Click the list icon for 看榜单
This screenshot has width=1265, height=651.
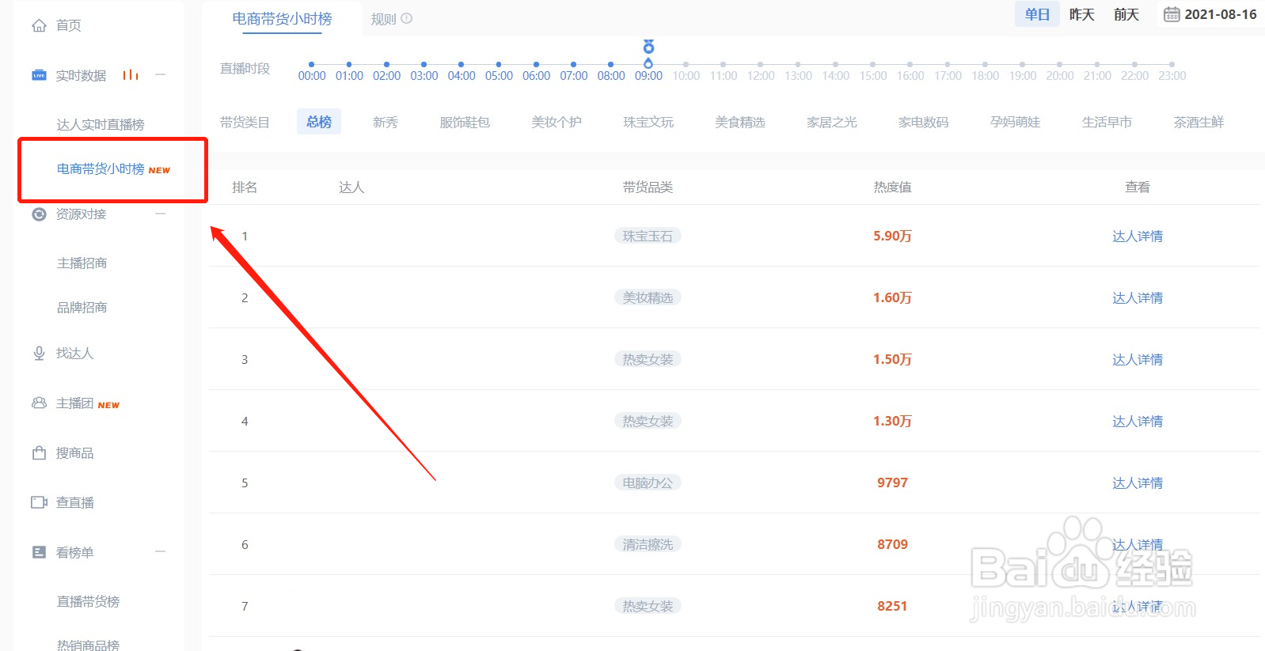click(39, 552)
